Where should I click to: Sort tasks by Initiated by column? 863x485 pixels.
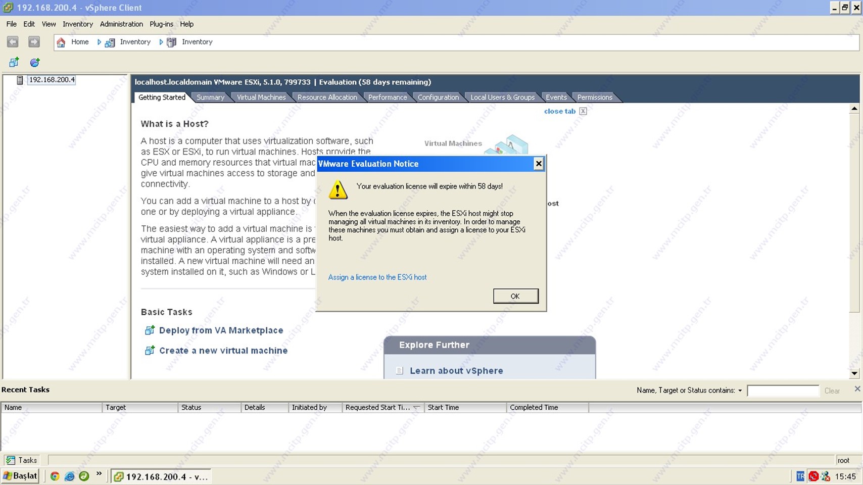click(x=315, y=407)
